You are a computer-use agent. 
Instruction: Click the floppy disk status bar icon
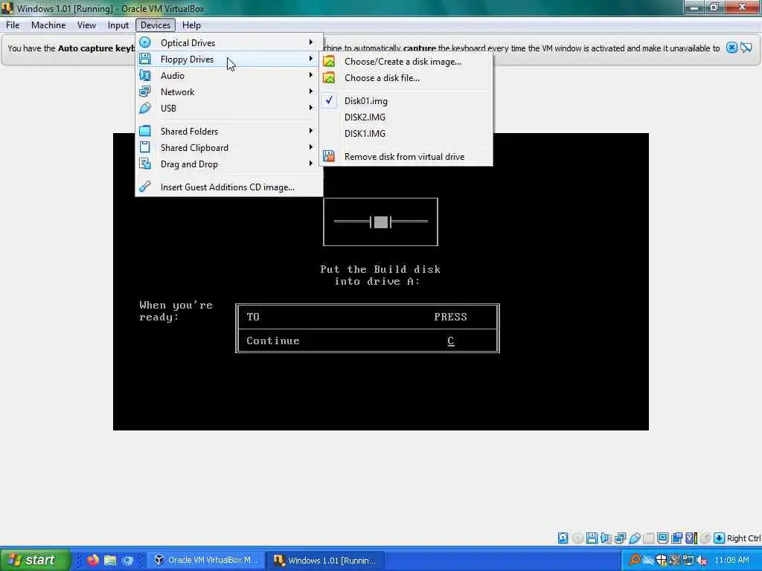(592, 538)
